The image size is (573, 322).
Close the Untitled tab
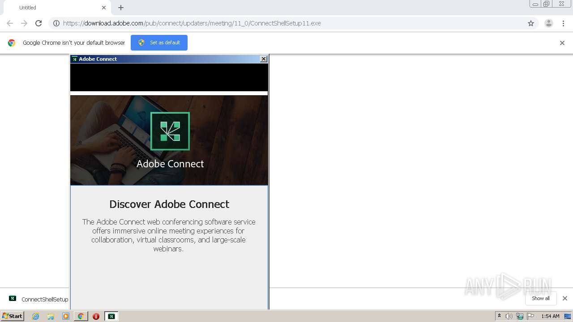[x=104, y=8]
